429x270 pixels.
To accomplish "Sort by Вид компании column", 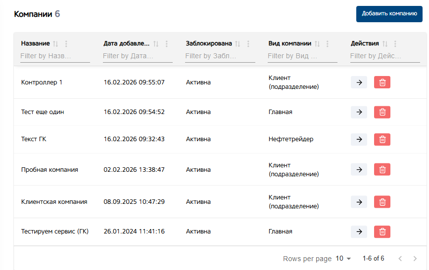I will [317, 43].
